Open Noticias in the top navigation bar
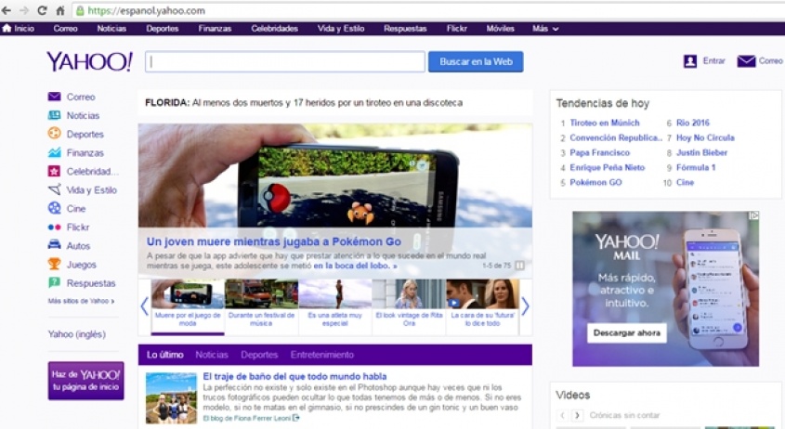 [111, 29]
